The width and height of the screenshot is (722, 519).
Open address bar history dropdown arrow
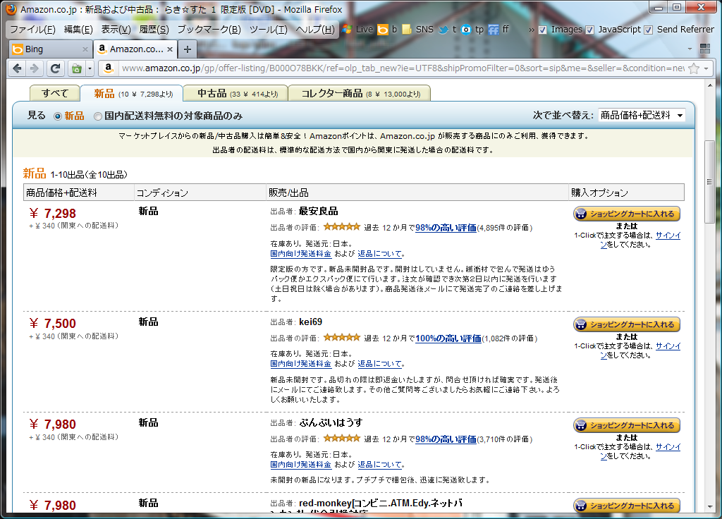tap(706, 68)
